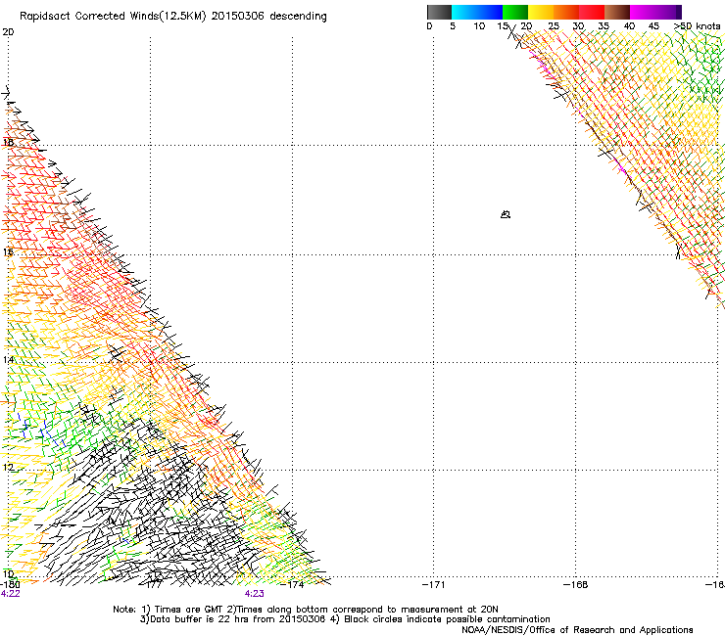Click the '10' legend scale label
The image size is (725, 636).
pyautogui.click(x=479, y=26)
